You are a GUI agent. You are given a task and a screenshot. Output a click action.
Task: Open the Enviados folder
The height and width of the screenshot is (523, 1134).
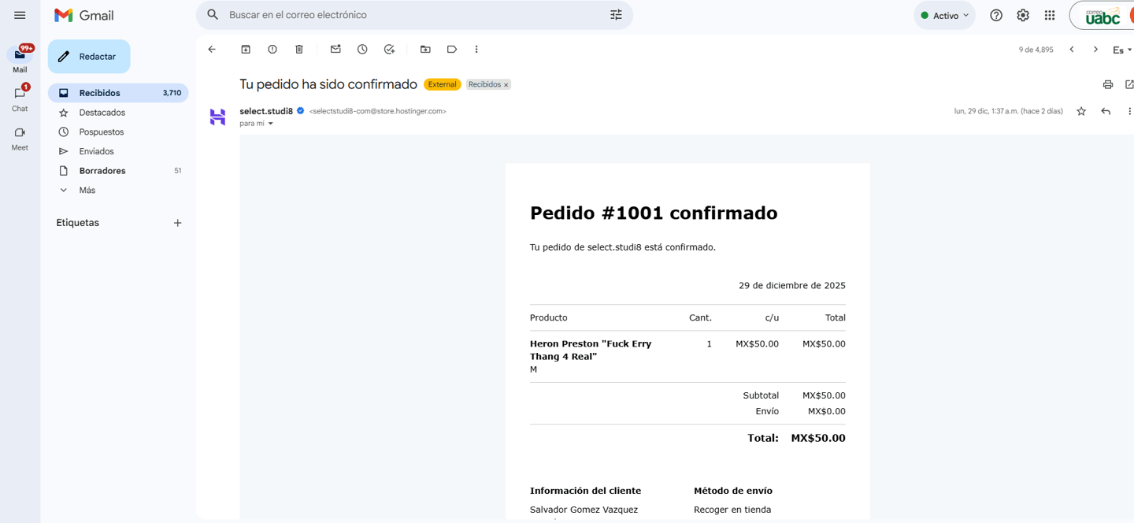pos(118,151)
